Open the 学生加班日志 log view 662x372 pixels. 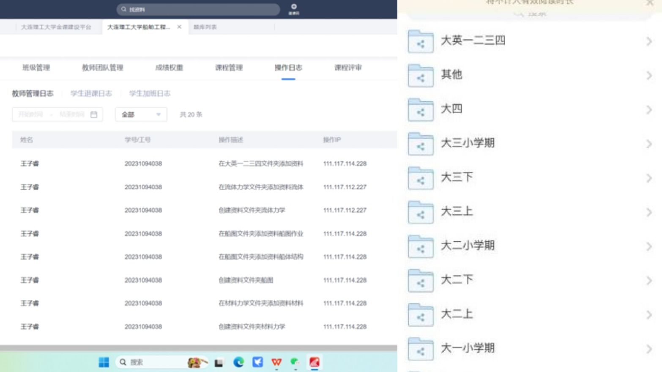click(x=150, y=93)
